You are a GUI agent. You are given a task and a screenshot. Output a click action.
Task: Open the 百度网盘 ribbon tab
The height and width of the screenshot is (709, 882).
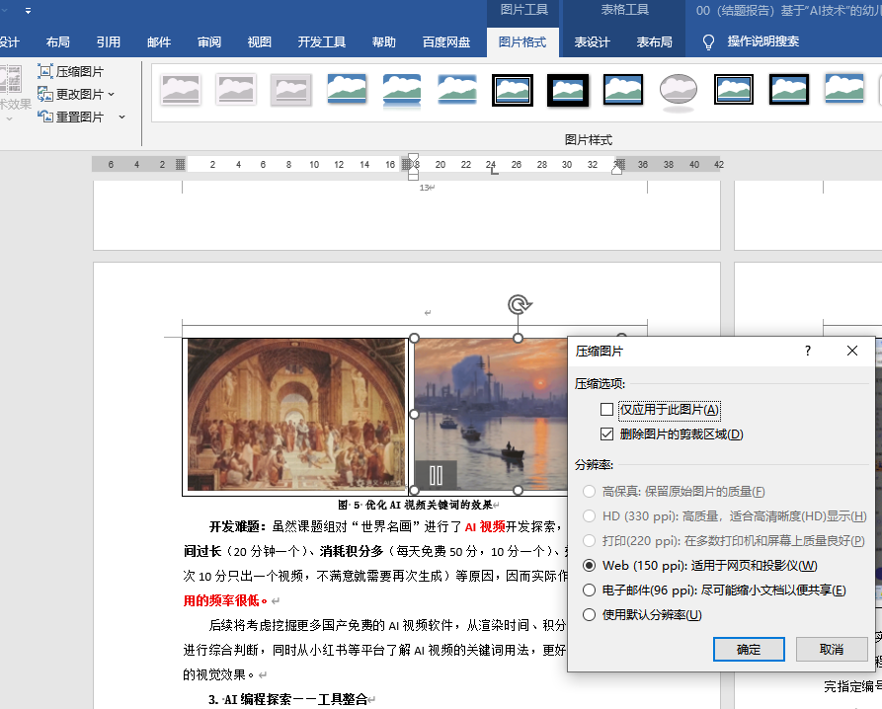click(446, 42)
